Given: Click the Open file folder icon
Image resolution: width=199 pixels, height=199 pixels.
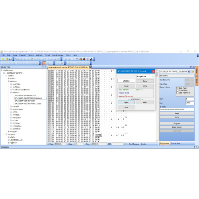Looking at the screenshot, I should pyautogui.click(x=7, y=59).
